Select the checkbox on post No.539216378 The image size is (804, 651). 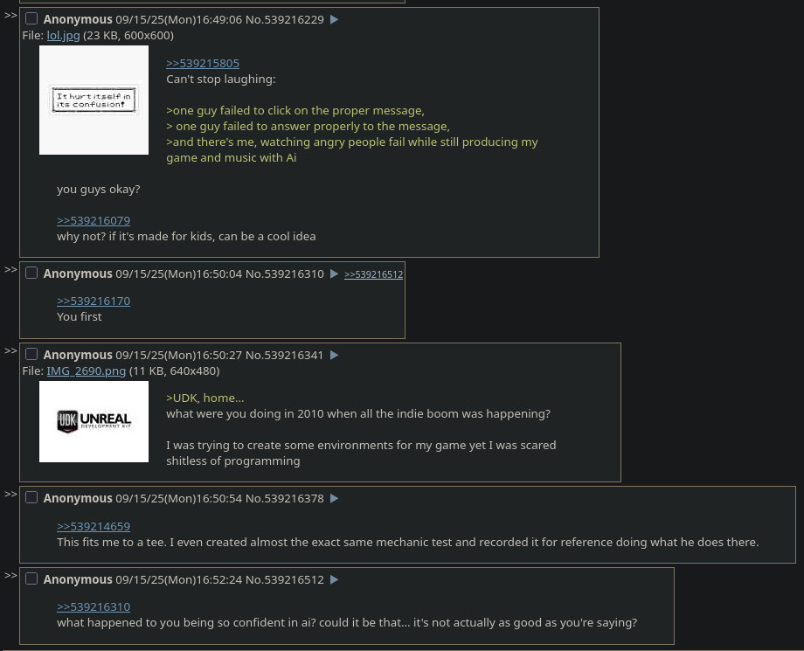31,498
